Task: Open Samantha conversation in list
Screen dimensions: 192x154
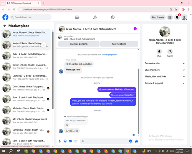Action: (26, 131)
